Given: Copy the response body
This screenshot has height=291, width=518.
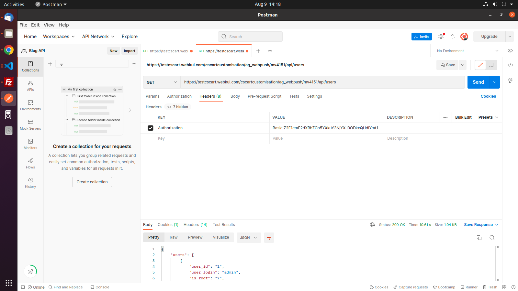Looking at the screenshot, I should point(479,237).
